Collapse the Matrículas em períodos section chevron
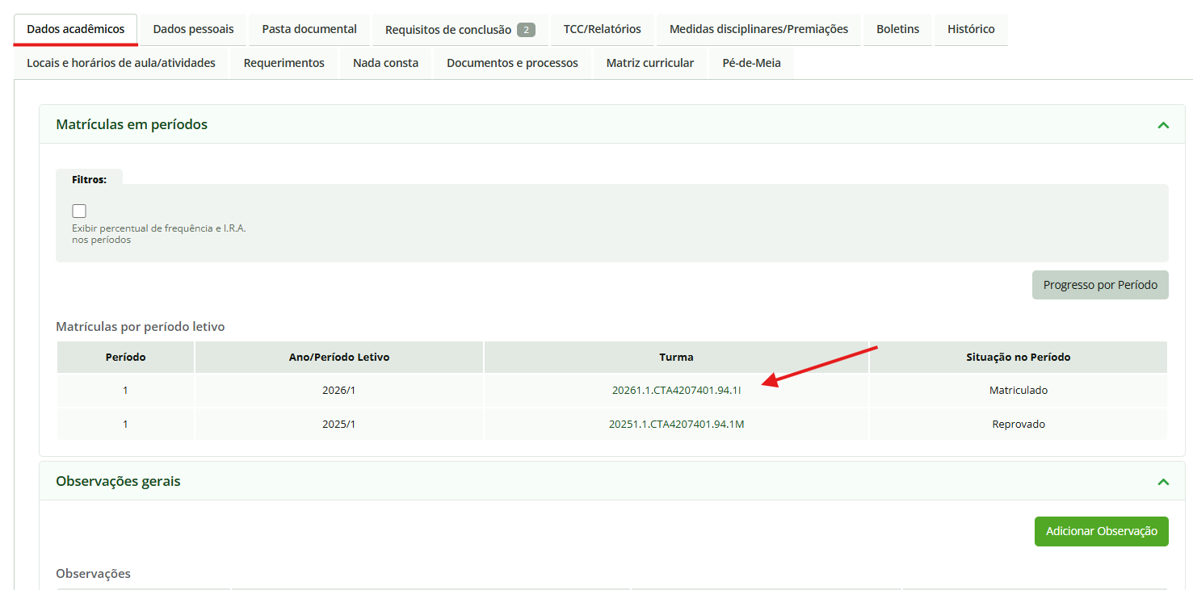The image size is (1193, 590). tap(1163, 125)
